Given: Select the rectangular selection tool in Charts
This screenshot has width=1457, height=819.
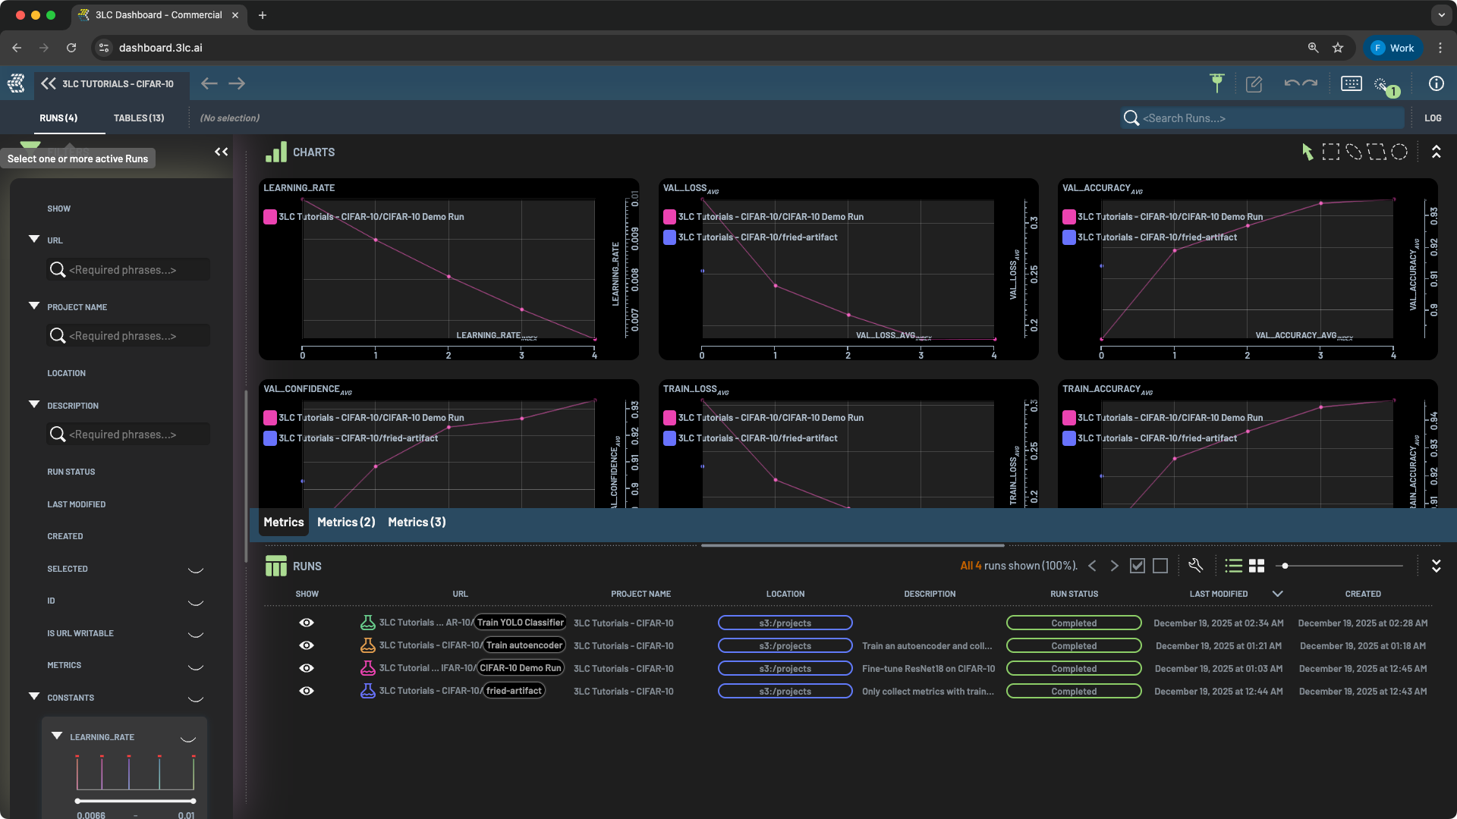Looking at the screenshot, I should tap(1330, 152).
